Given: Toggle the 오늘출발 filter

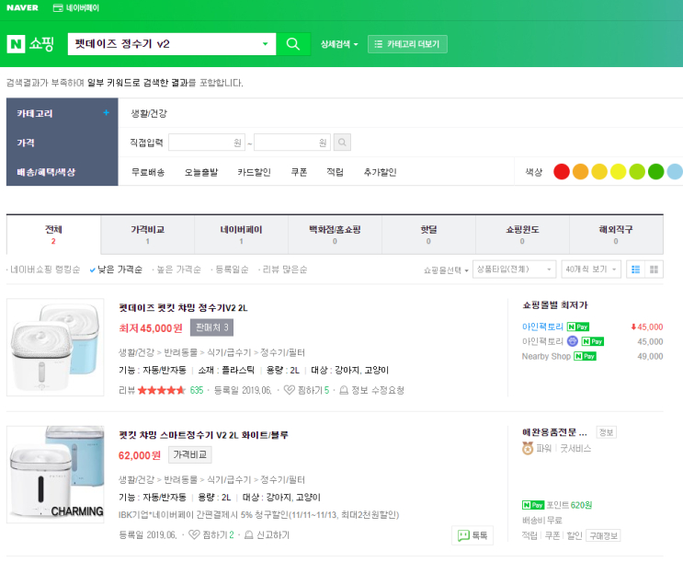Looking at the screenshot, I should coord(201,172).
